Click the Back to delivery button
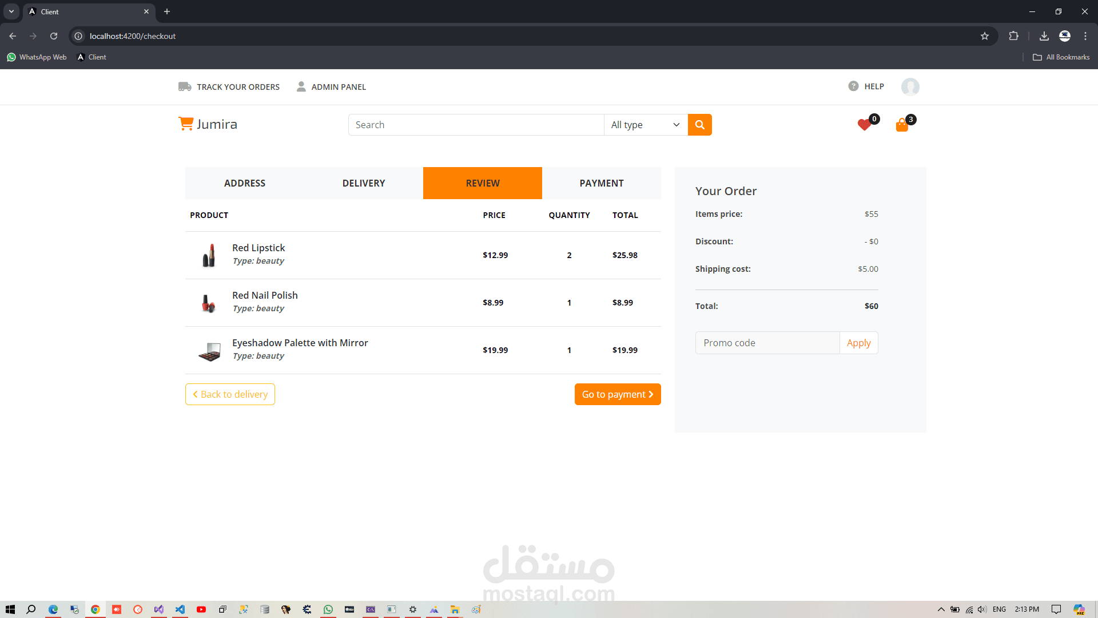This screenshot has width=1098, height=618. point(230,394)
